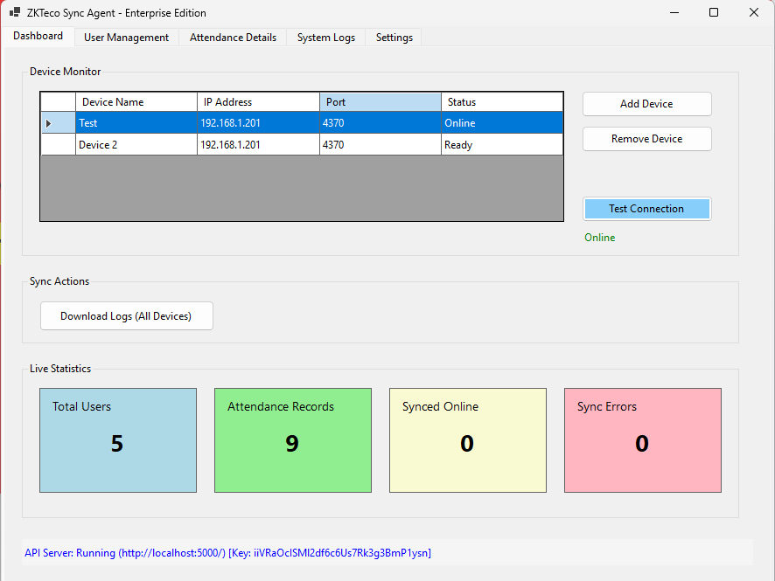Click the Total Users statistics card

pyautogui.click(x=117, y=439)
